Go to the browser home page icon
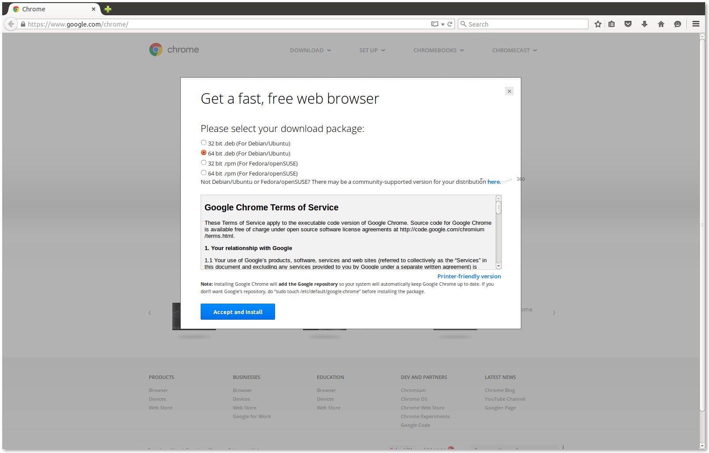Viewport: 709px width, 453px height. [661, 24]
